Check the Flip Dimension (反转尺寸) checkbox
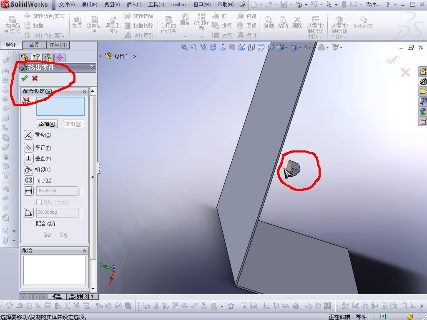 [39, 202]
